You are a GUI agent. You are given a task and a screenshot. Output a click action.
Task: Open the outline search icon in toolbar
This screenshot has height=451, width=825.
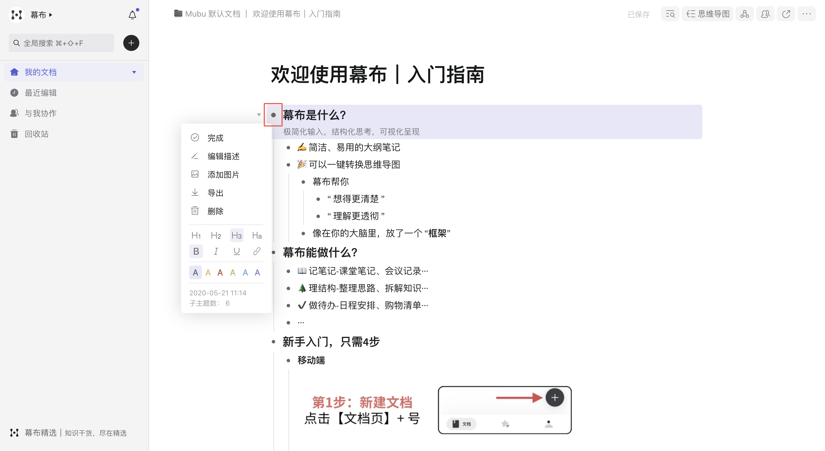pyautogui.click(x=670, y=14)
